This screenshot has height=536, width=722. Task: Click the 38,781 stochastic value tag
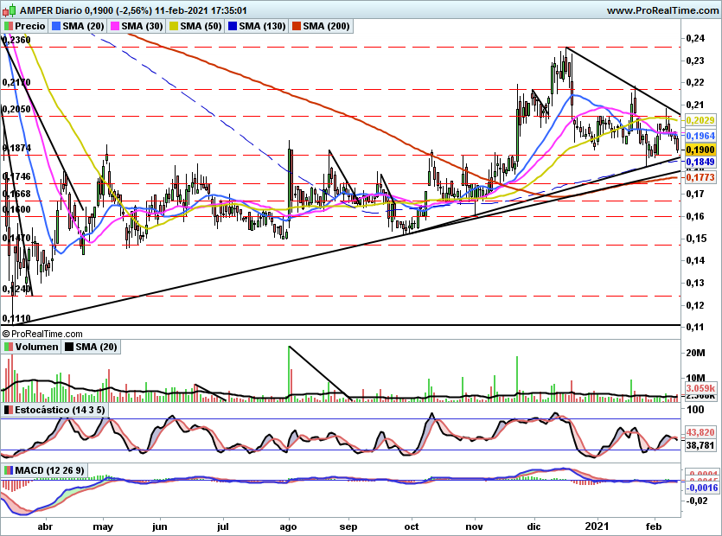point(700,445)
